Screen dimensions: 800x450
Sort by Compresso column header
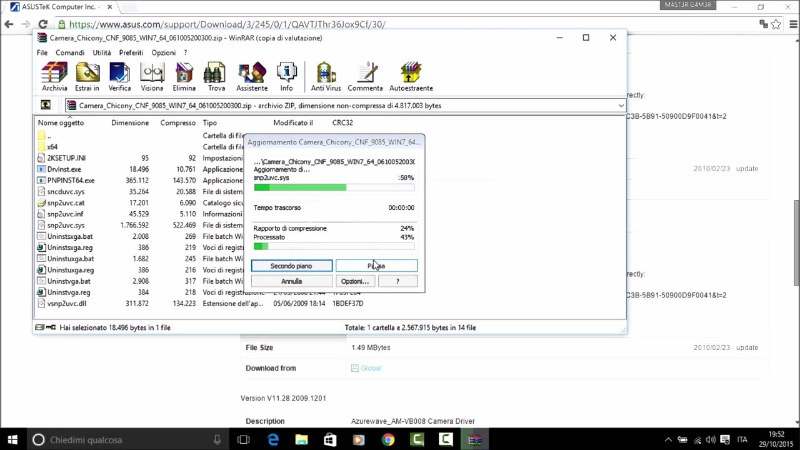178,122
